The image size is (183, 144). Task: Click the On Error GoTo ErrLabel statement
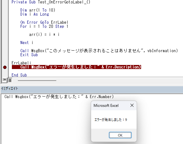pyautogui.click(x=44, y=22)
